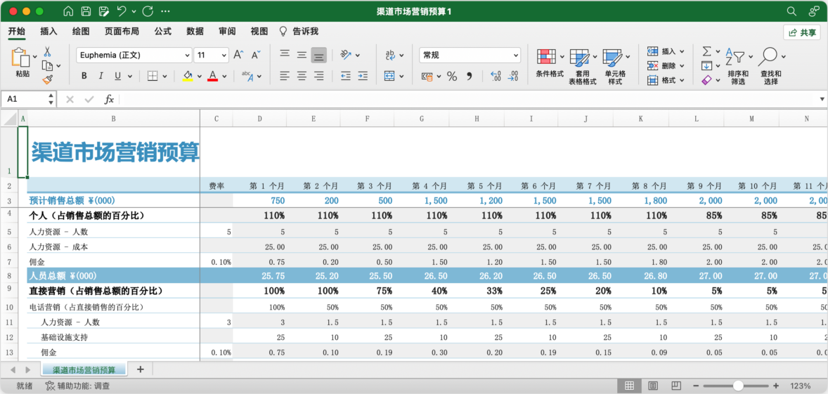Open the 数据 ribbon tab
Screen dimensions: 828x394
tap(195, 32)
